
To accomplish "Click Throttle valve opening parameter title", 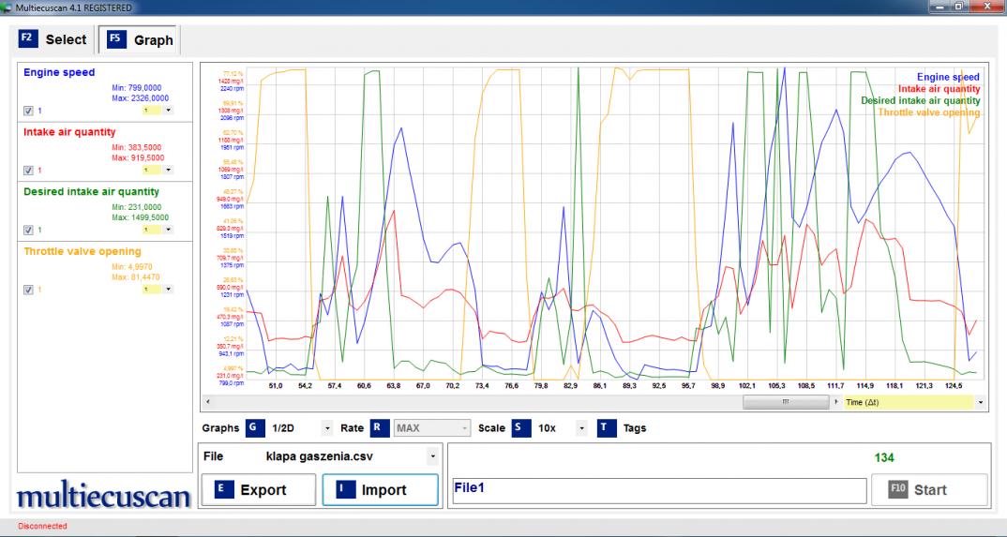I will (x=83, y=251).
